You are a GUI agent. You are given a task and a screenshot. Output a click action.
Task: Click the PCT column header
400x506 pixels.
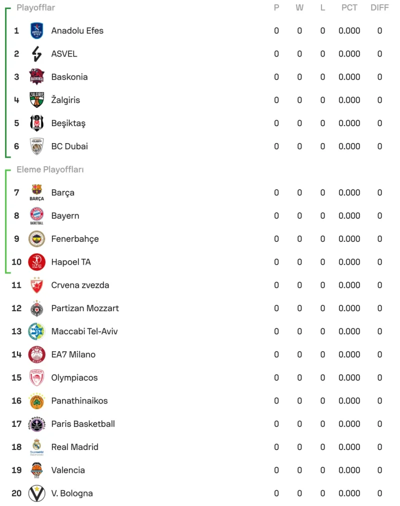tap(349, 8)
